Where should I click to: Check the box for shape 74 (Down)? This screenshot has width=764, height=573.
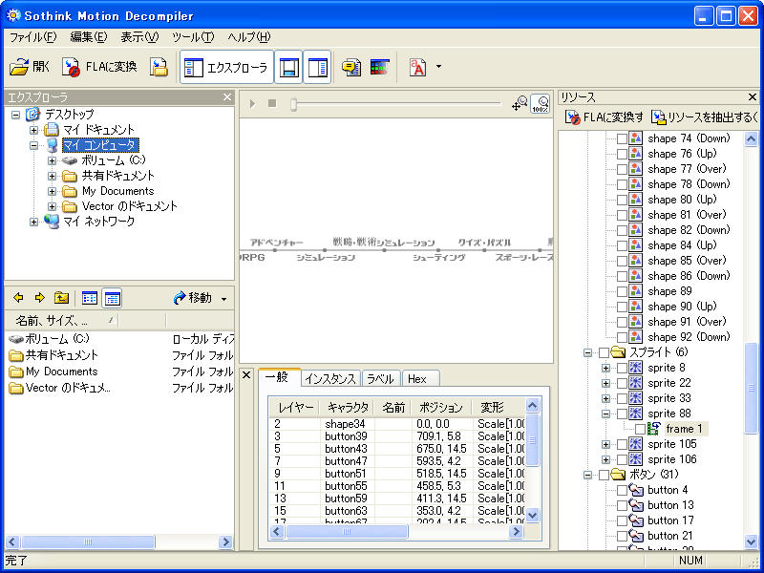[622, 138]
